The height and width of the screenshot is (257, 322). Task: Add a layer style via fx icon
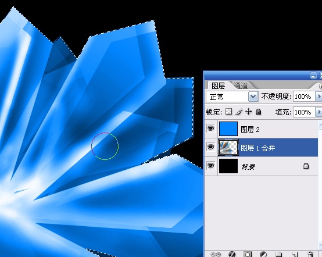click(x=232, y=254)
